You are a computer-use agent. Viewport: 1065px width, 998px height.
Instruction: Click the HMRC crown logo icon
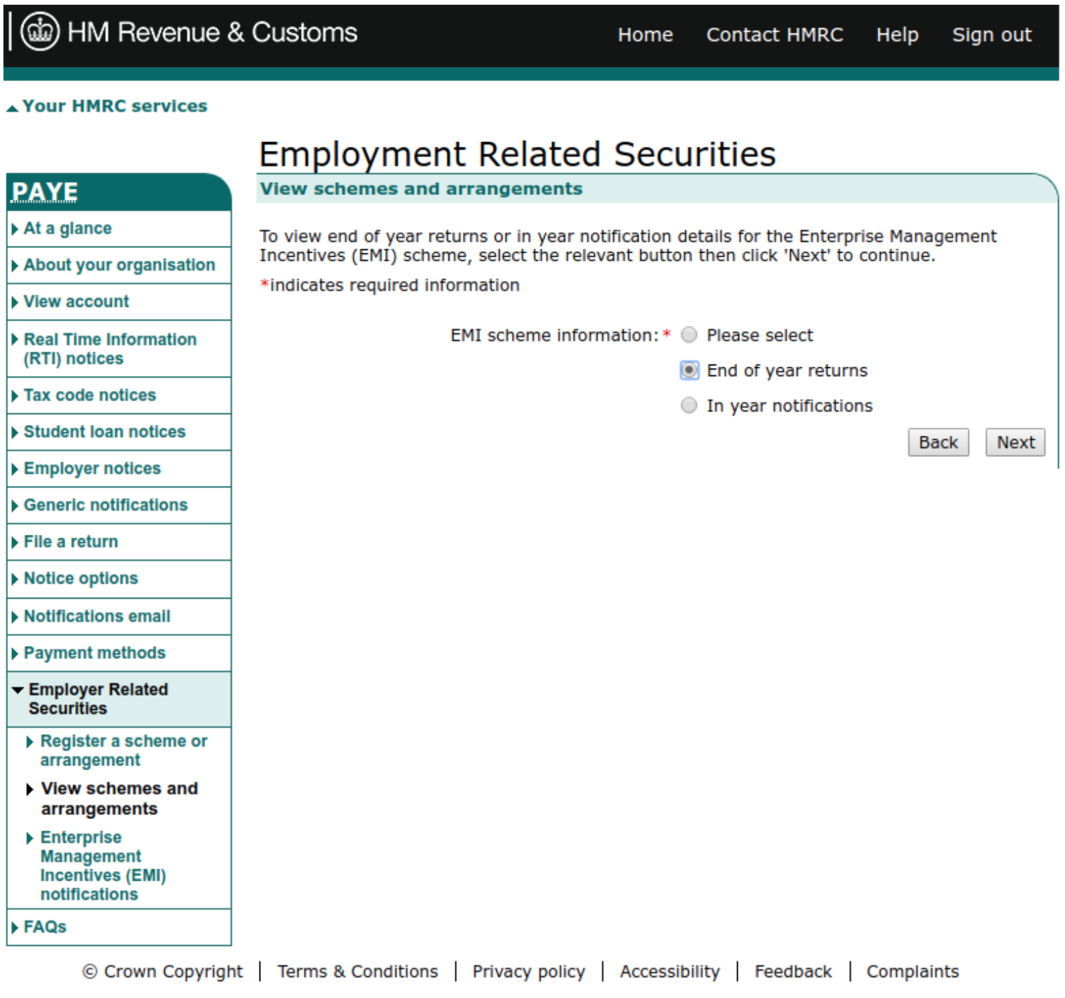click(x=40, y=32)
